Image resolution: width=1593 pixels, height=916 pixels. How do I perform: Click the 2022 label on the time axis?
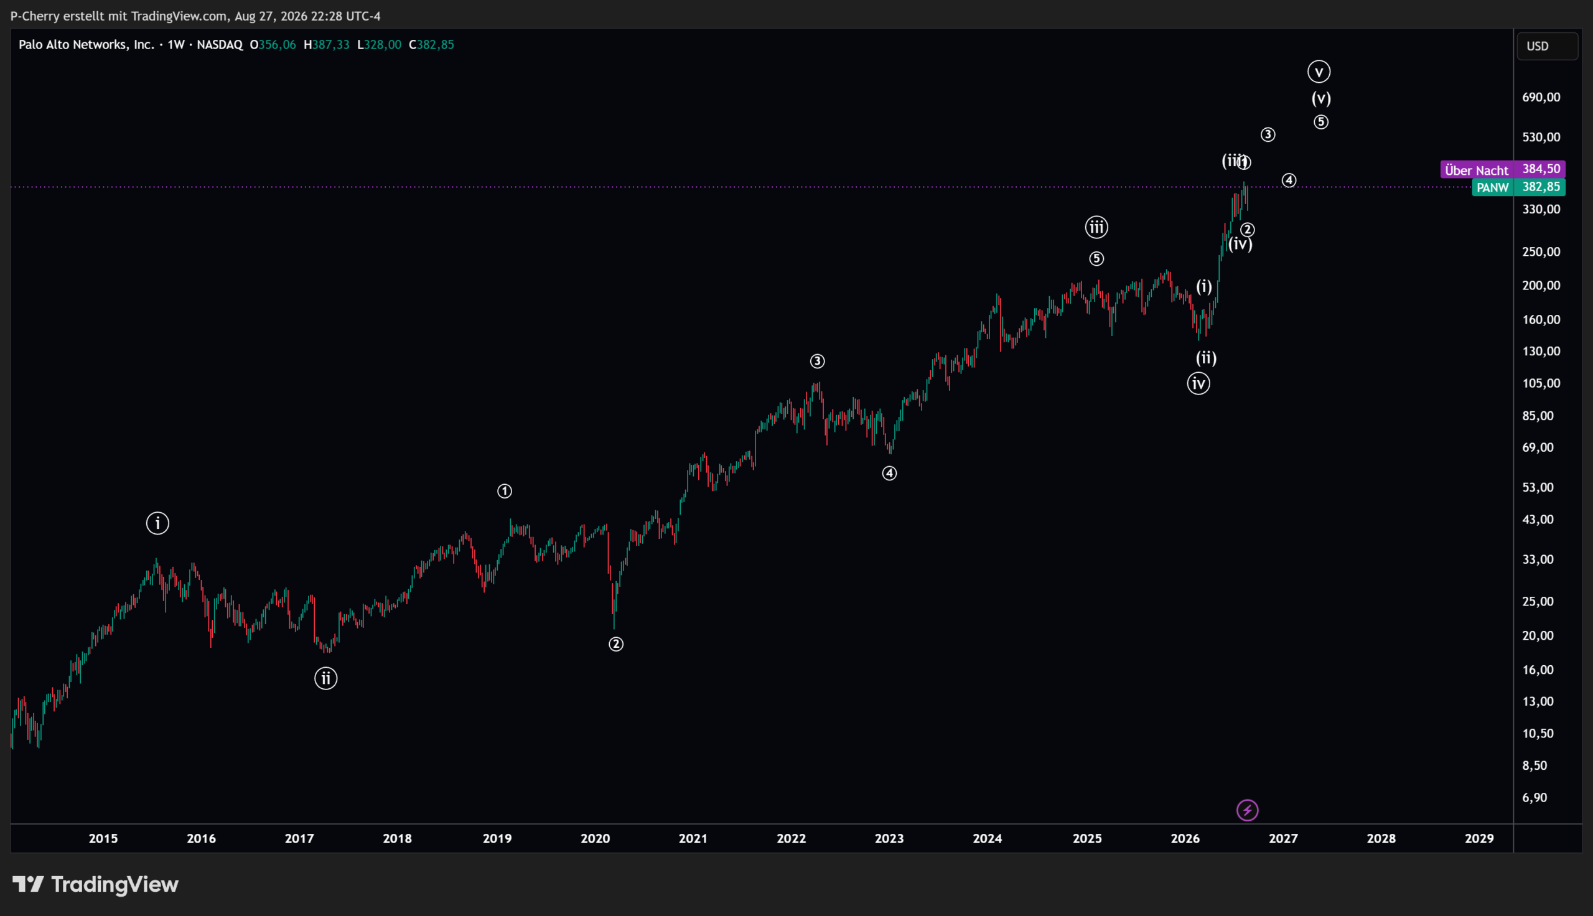click(791, 839)
